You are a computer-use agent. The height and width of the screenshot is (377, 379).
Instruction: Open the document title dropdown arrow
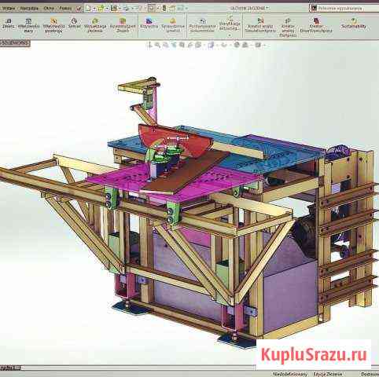pyautogui.click(x=267, y=8)
